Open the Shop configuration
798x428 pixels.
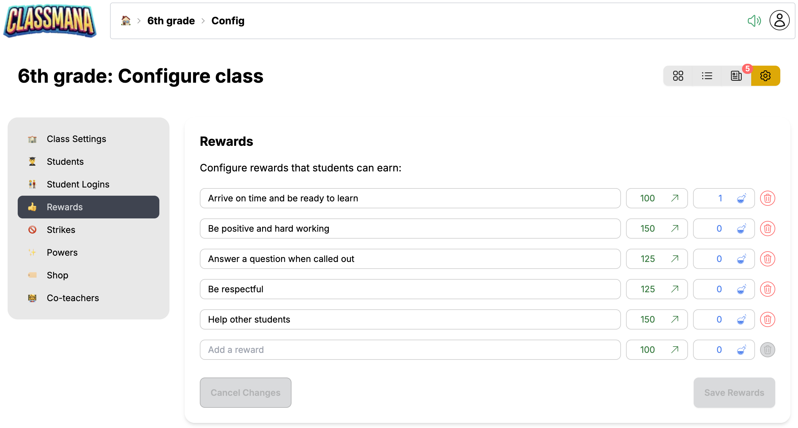point(58,275)
